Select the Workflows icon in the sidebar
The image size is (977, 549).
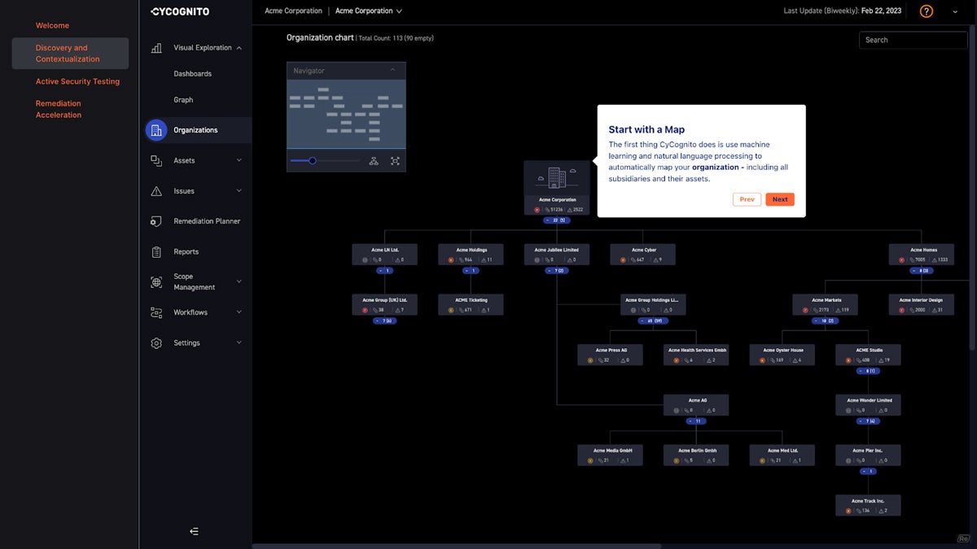[x=156, y=312]
